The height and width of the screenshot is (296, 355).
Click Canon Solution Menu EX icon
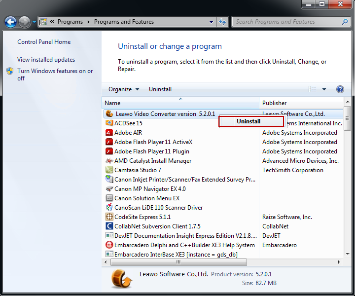point(109,198)
